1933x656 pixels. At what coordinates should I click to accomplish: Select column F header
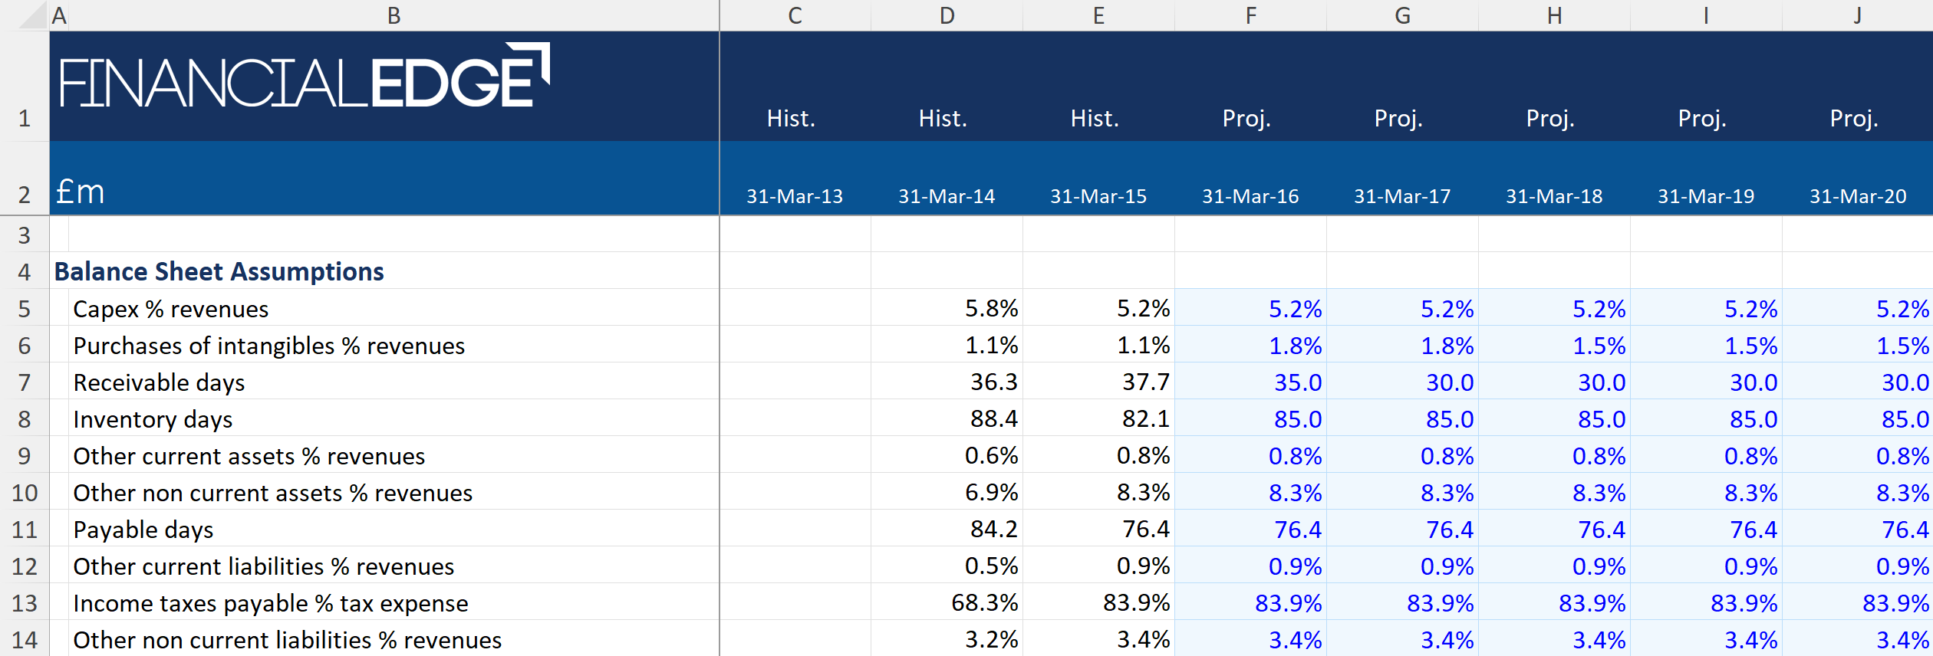1250,15
